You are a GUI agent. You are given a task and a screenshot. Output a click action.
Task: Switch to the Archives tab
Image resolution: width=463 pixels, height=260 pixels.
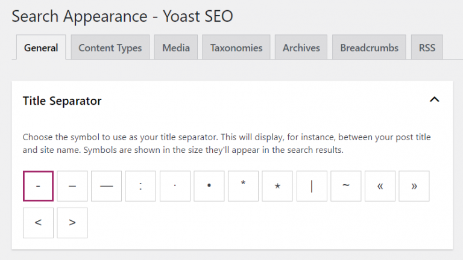(301, 48)
